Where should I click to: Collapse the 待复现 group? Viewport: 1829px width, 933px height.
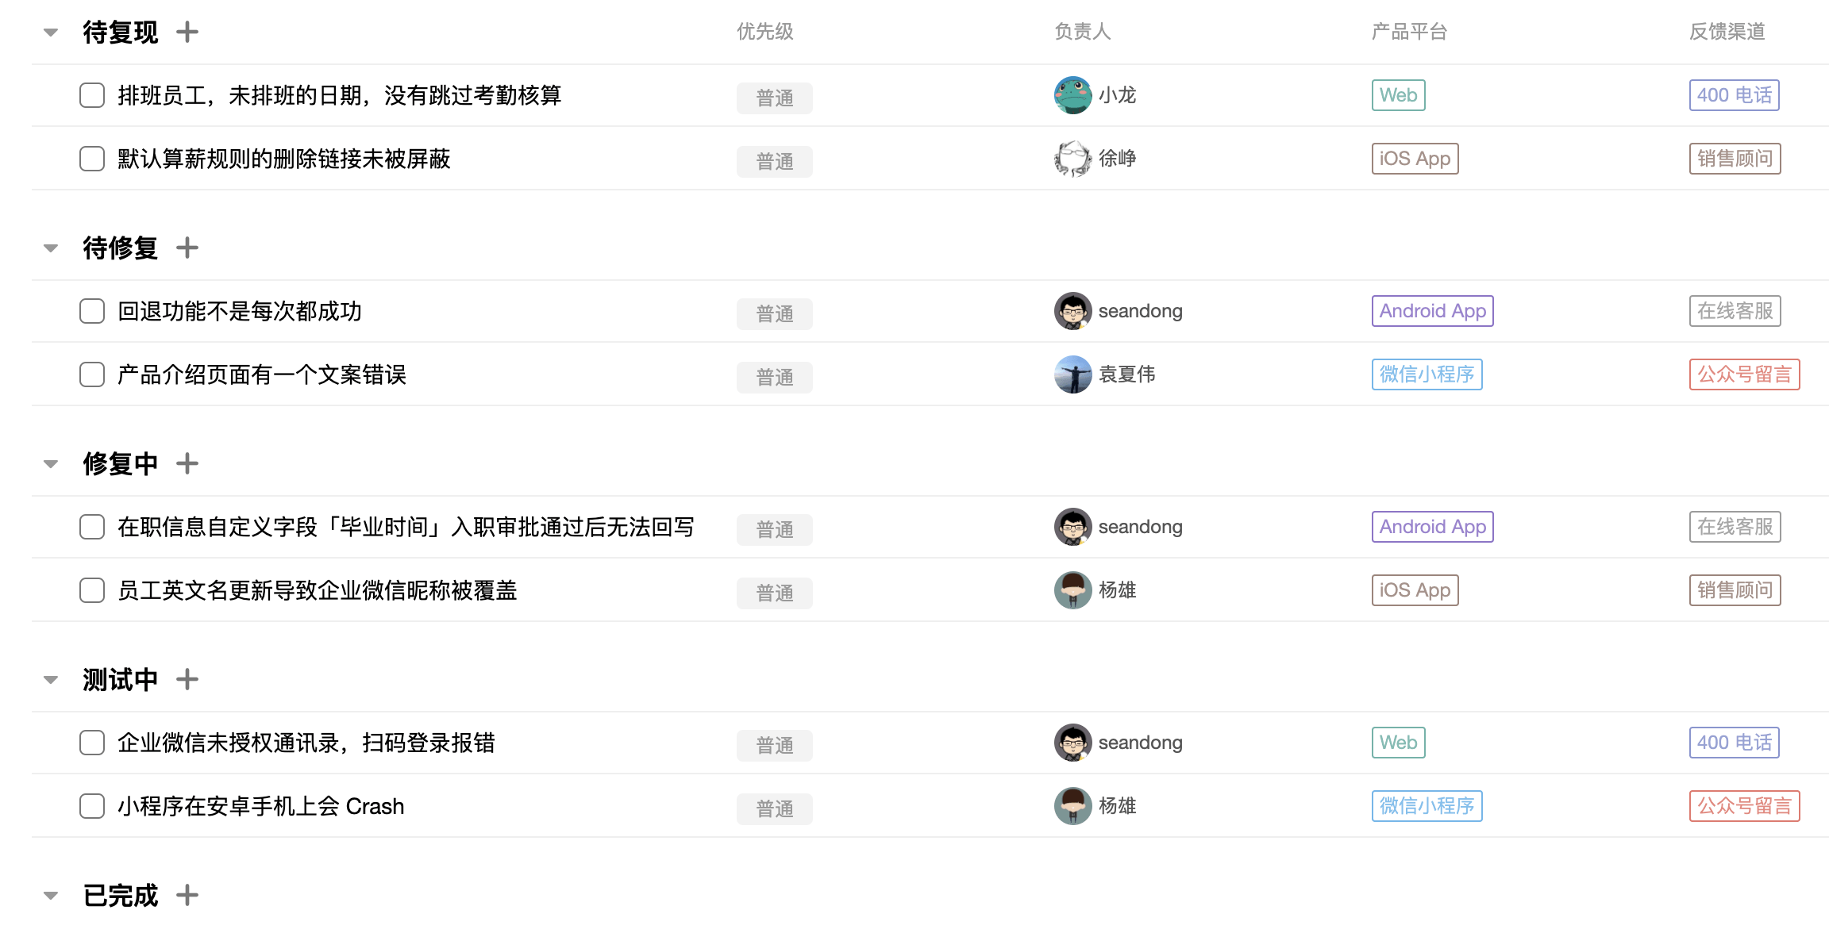(51, 33)
